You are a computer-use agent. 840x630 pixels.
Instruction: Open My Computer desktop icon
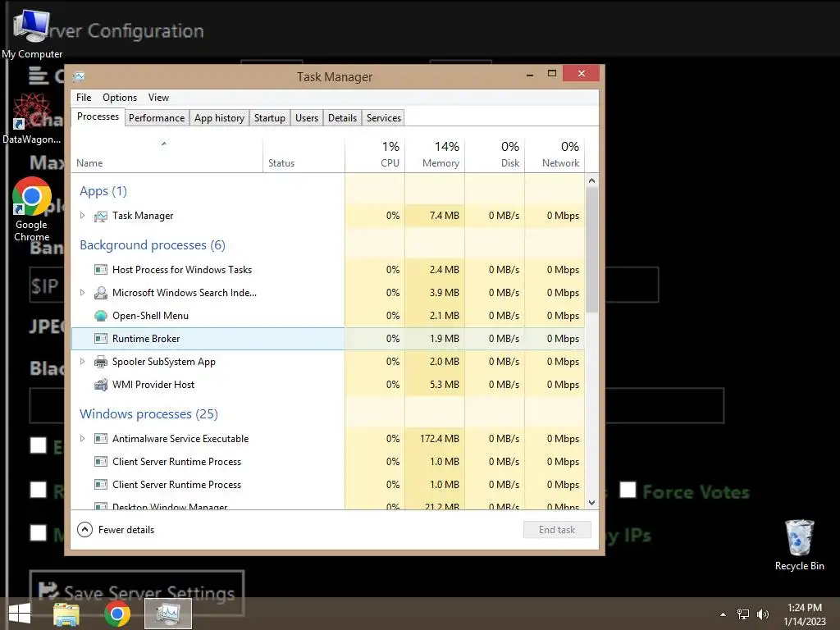tap(32, 33)
